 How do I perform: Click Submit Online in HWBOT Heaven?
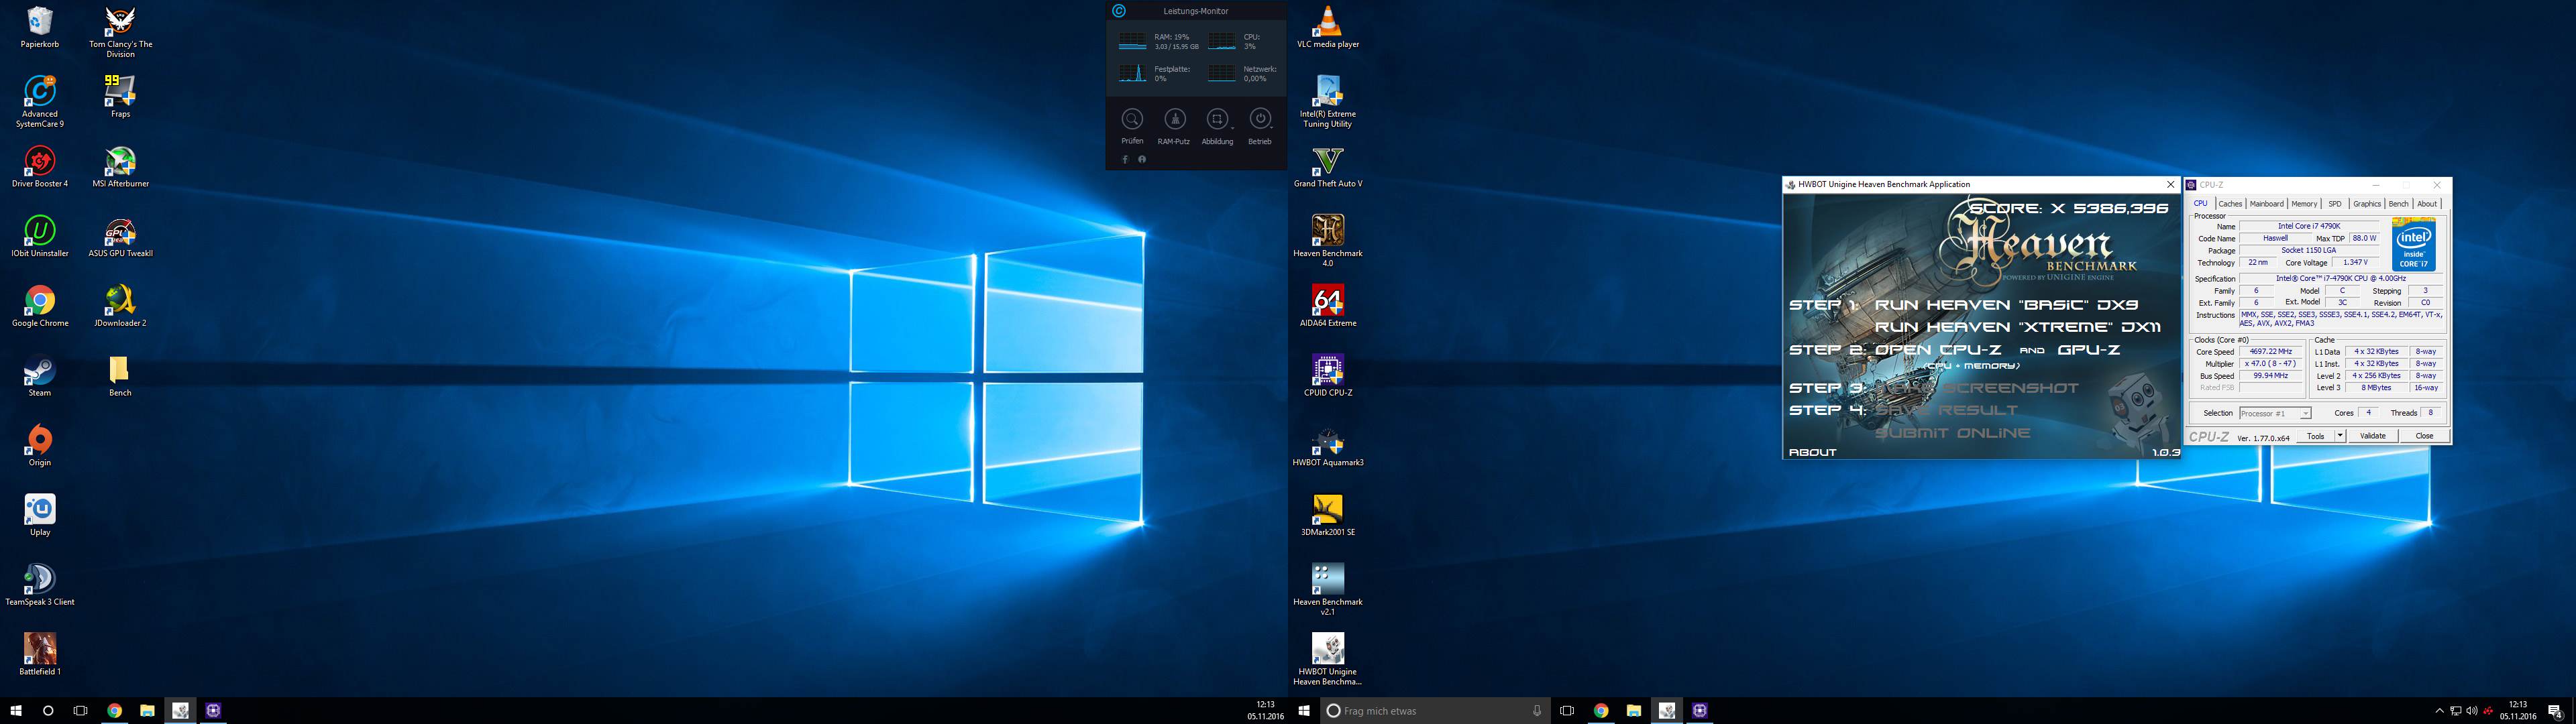tap(1952, 433)
